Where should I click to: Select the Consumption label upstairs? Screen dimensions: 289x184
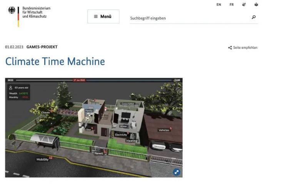pos(128,104)
